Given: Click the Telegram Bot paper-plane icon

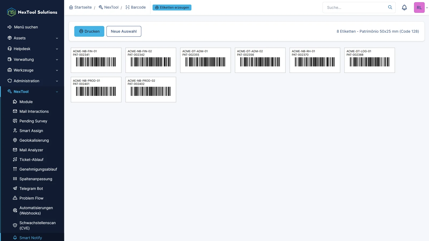Looking at the screenshot, I should [15, 189].
